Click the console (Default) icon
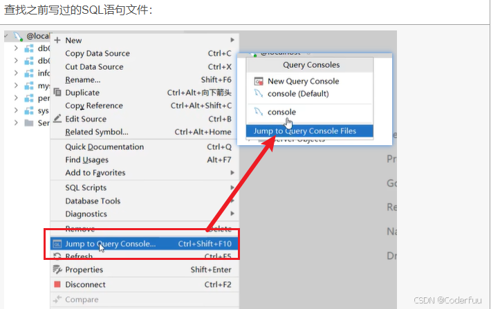491x309 pixels. point(259,93)
